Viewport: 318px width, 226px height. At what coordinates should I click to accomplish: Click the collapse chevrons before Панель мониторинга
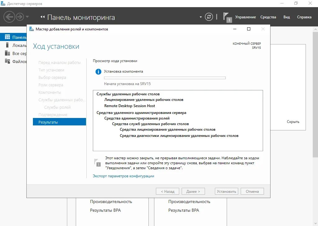coord(43,17)
